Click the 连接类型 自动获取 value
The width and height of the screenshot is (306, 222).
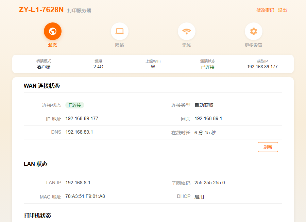204,105
